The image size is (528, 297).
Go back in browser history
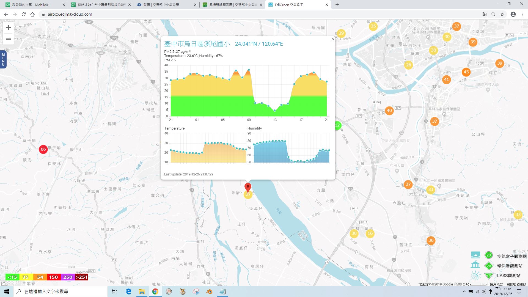6,14
